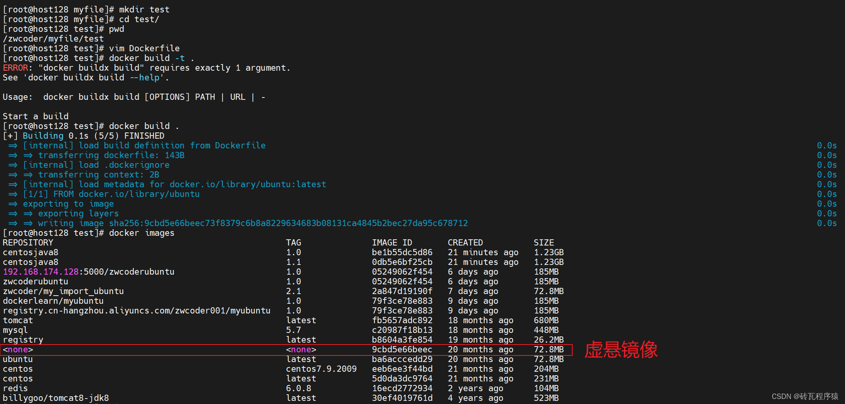Click image ID 'ba6acccedd29'
The image size is (845, 404).
pyautogui.click(x=402, y=359)
